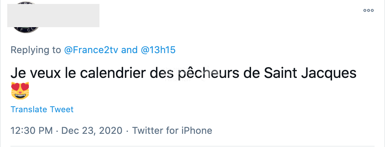Click the word "Twitter" in the footer
The height and width of the screenshot is (147, 385).
pos(148,130)
